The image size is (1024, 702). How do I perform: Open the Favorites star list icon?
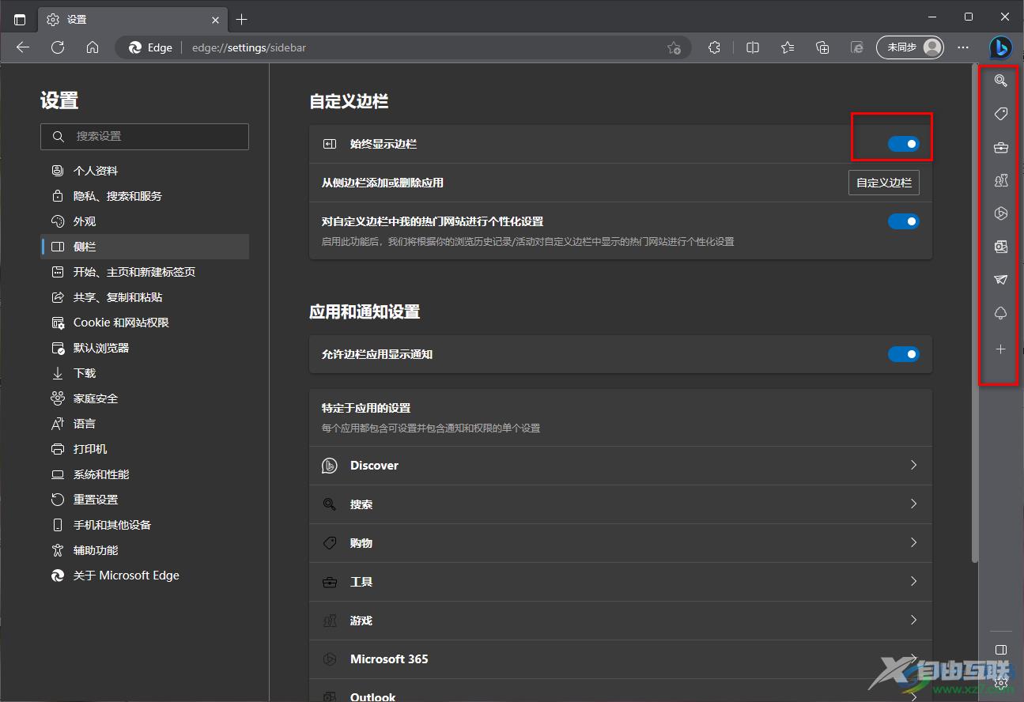coord(788,47)
